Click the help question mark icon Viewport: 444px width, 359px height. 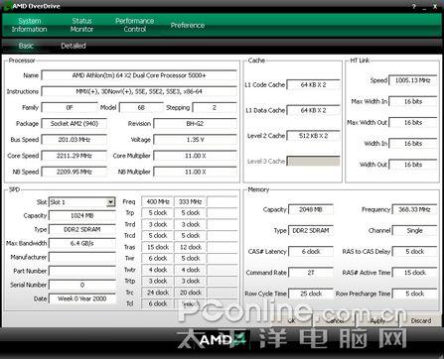[414, 7]
